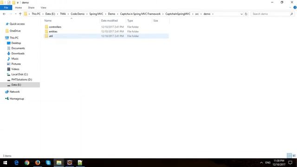Open Action Center notifications icon

pyautogui.click(x=290, y=163)
